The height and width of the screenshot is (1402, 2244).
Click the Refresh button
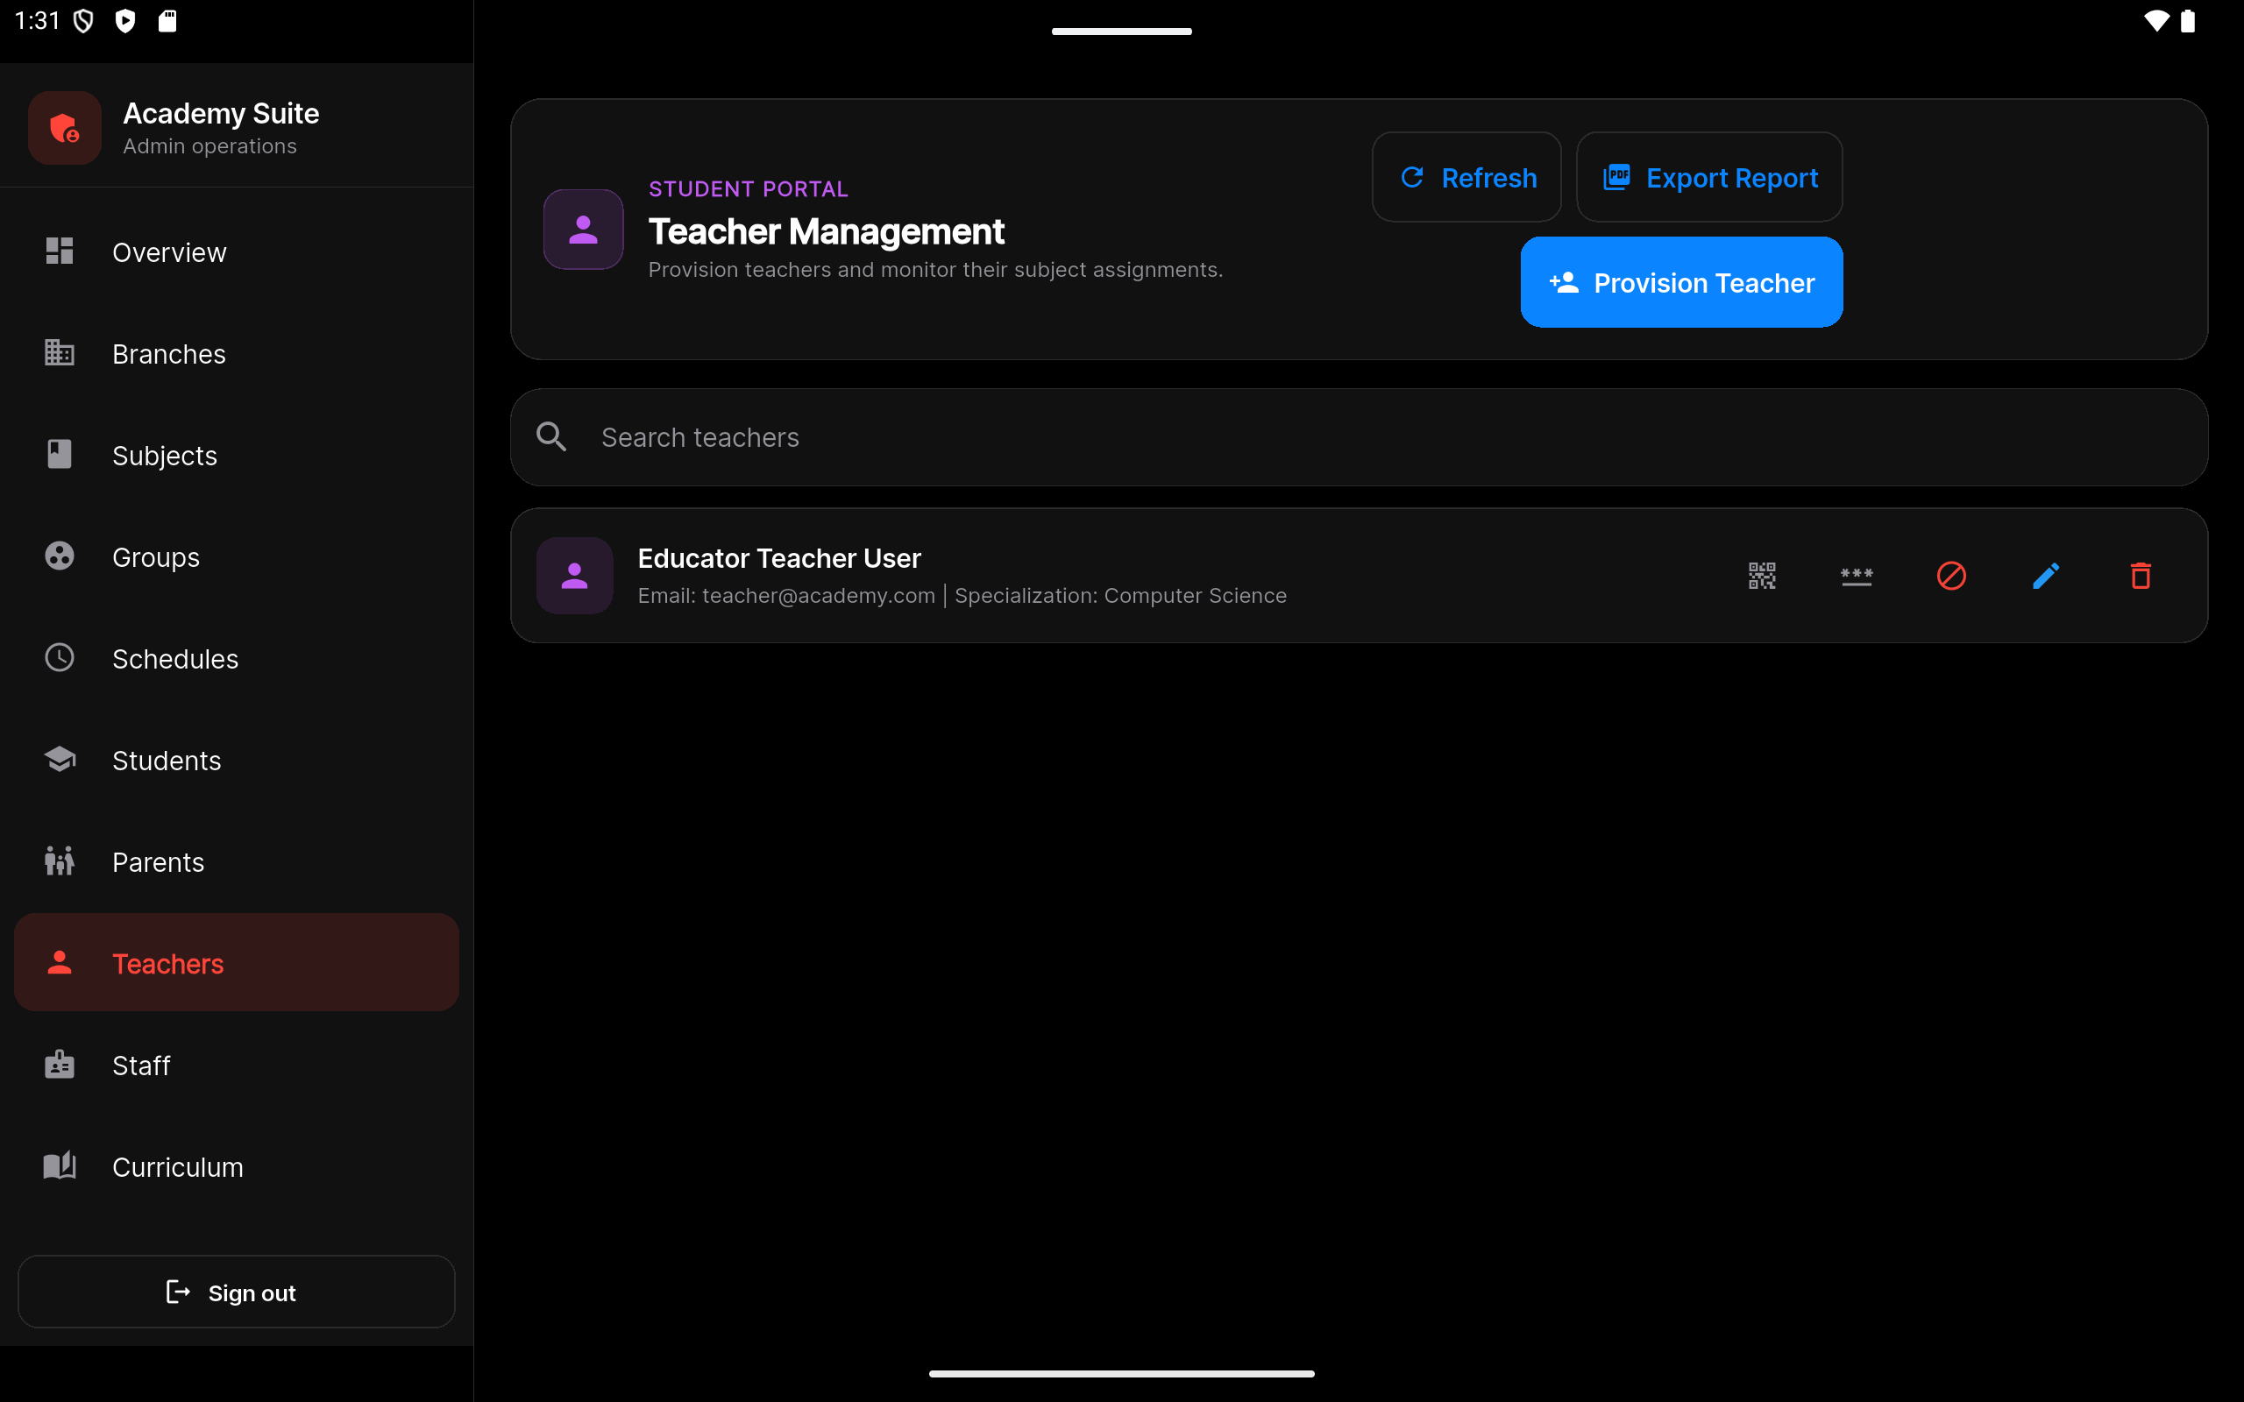click(x=1466, y=177)
